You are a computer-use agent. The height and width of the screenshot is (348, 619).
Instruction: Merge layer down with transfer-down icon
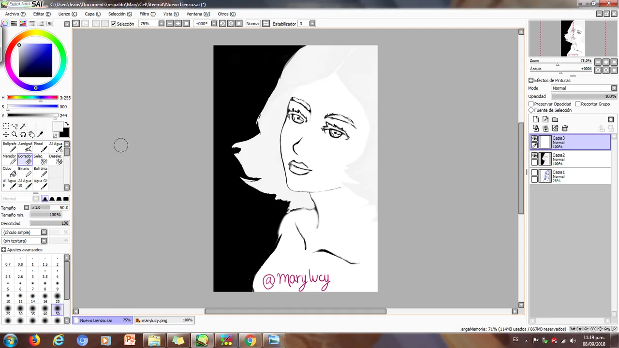tap(536, 128)
